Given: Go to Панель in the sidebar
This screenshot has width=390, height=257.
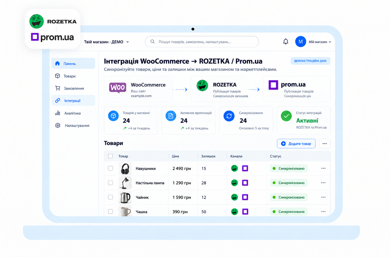Looking at the screenshot, I should coord(73,63).
